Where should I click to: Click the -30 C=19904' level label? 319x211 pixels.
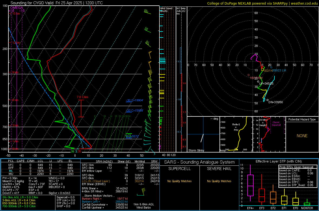(135, 100)
